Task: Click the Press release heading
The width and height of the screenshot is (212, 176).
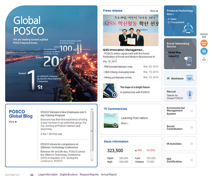Action: (x=113, y=11)
